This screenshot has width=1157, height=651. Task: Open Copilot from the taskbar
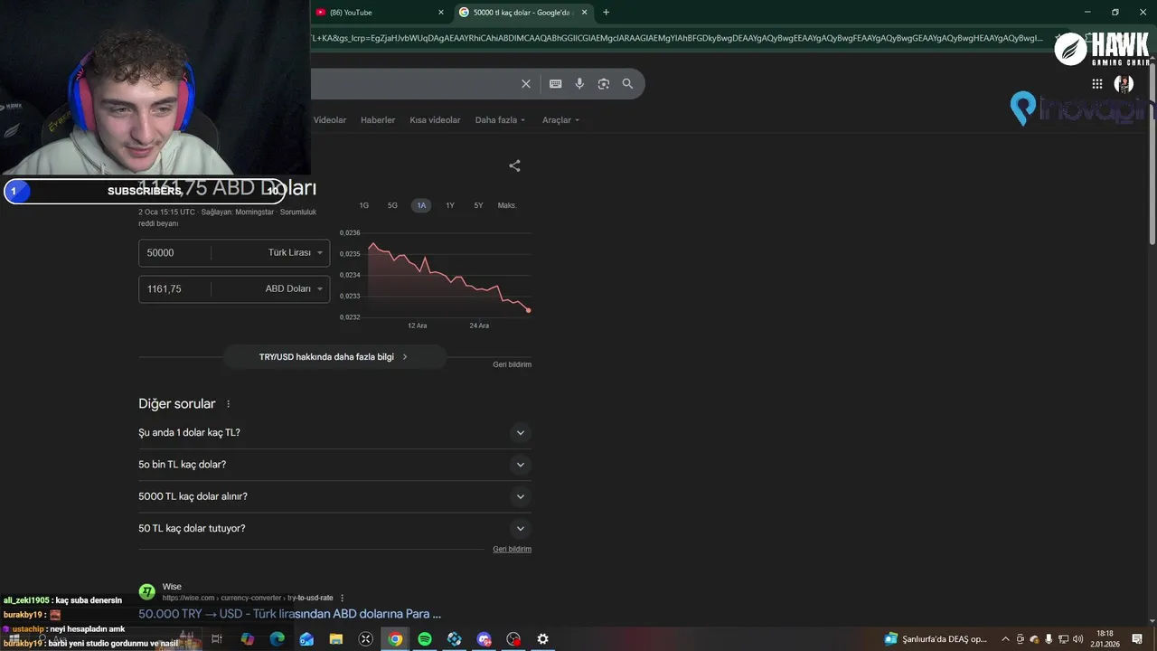click(x=248, y=639)
